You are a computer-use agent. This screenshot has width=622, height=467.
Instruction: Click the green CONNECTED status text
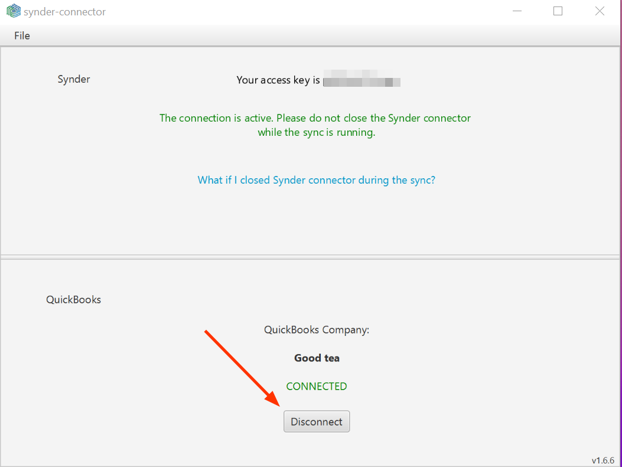pyautogui.click(x=317, y=386)
